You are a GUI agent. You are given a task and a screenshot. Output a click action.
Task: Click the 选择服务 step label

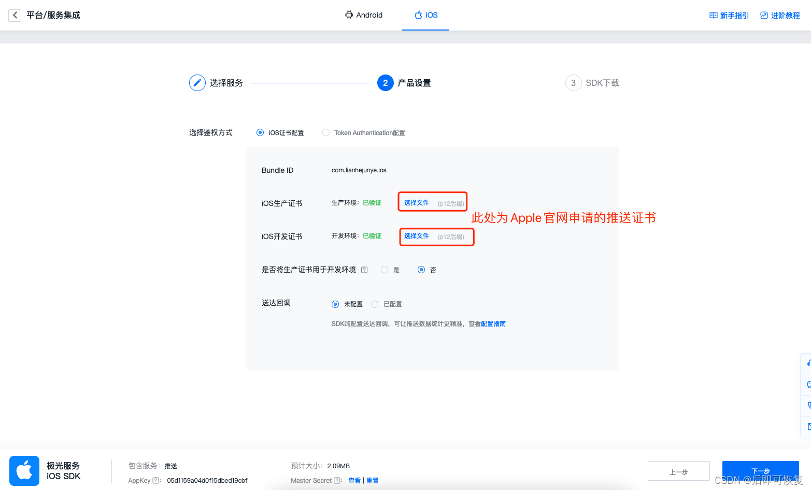point(226,83)
